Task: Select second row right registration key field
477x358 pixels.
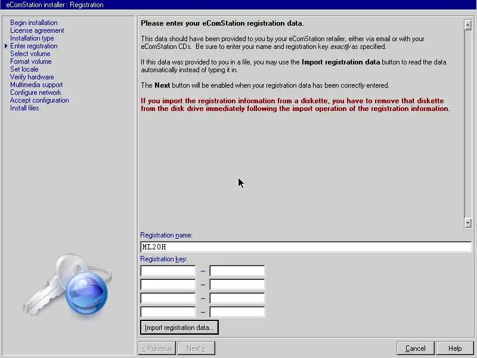Action: [237, 285]
